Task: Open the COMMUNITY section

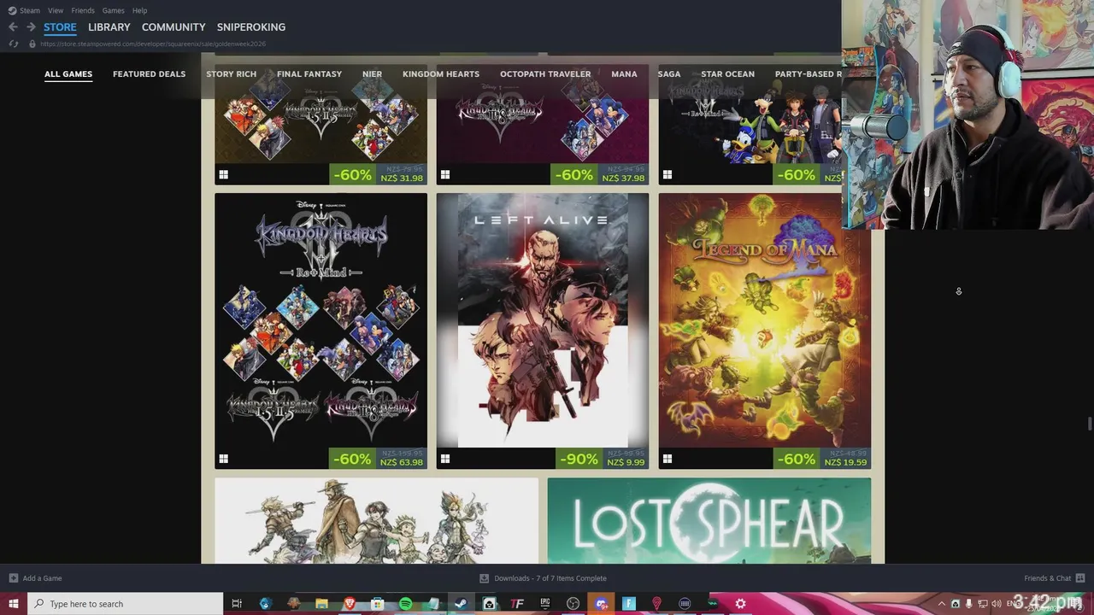Action: click(x=174, y=27)
